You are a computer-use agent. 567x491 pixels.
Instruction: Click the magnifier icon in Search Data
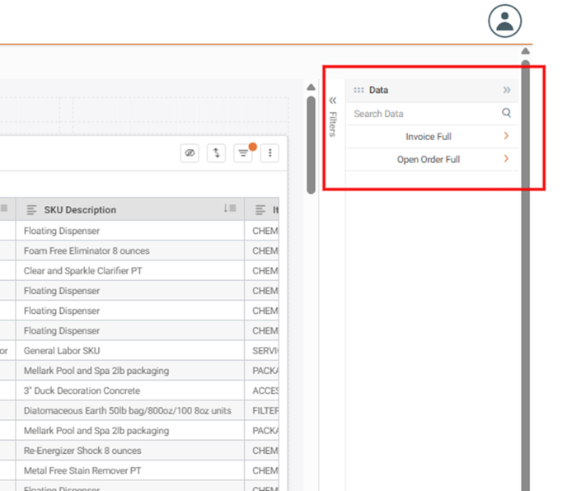(506, 114)
